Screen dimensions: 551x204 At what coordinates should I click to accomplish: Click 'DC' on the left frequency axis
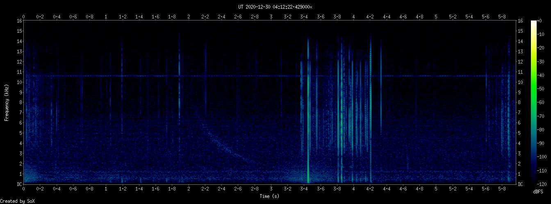[19, 184]
